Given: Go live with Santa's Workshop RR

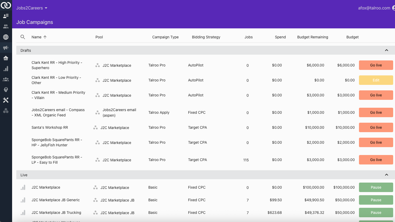Looking at the screenshot, I should [x=376, y=127].
